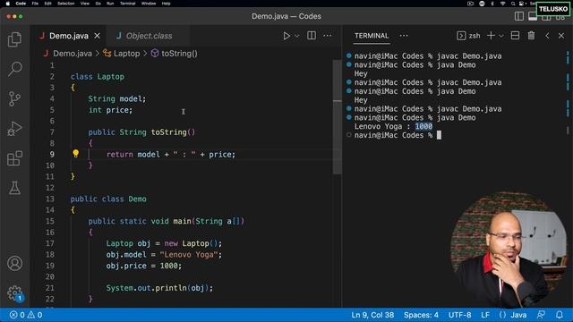Open the Selection menu
The height and width of the screenshot is (322, 573).
(x=65, y=4)
